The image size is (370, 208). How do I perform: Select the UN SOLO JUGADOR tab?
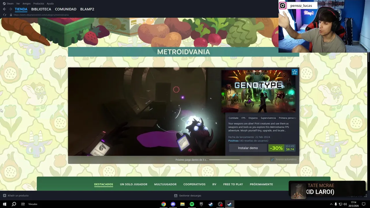tap(134, 184)
